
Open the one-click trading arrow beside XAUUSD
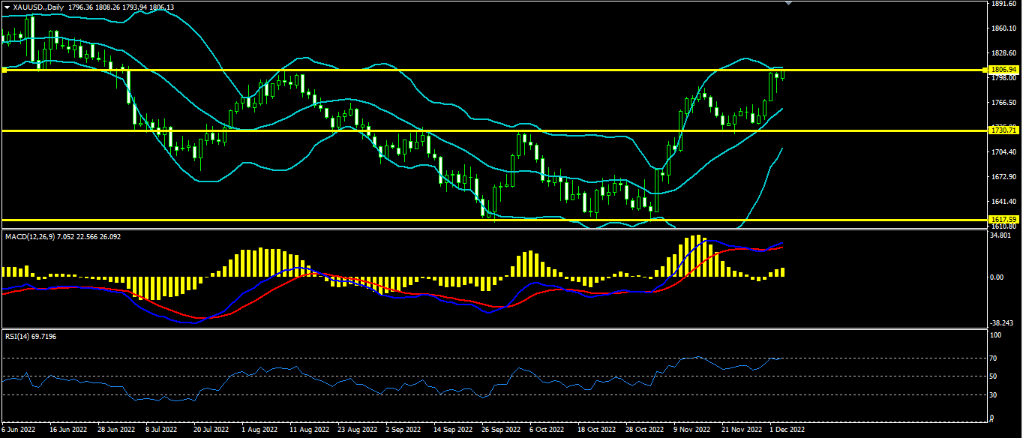(7, 6)
